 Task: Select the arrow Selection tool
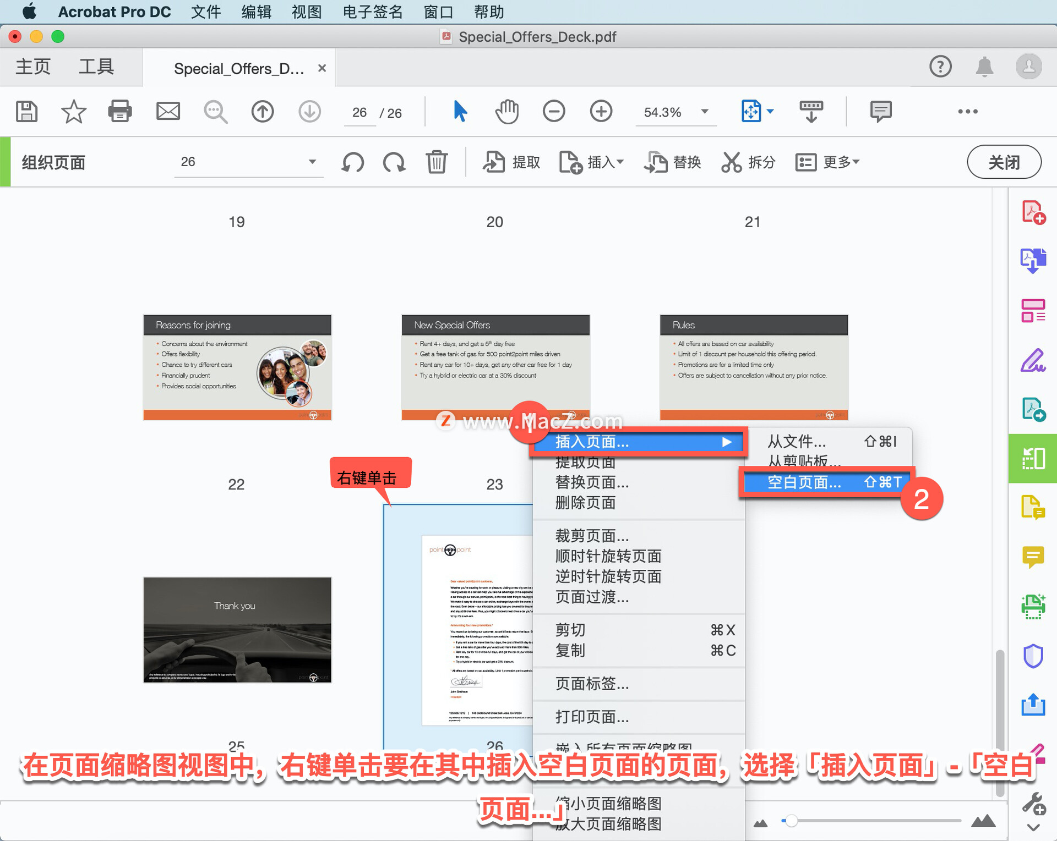(x=460, y=112)
